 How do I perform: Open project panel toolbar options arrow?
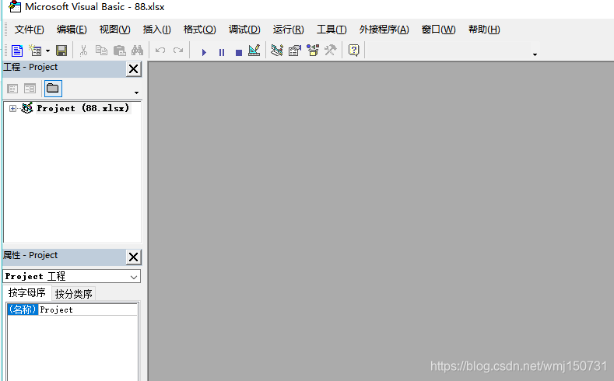[x=136, y=93]
